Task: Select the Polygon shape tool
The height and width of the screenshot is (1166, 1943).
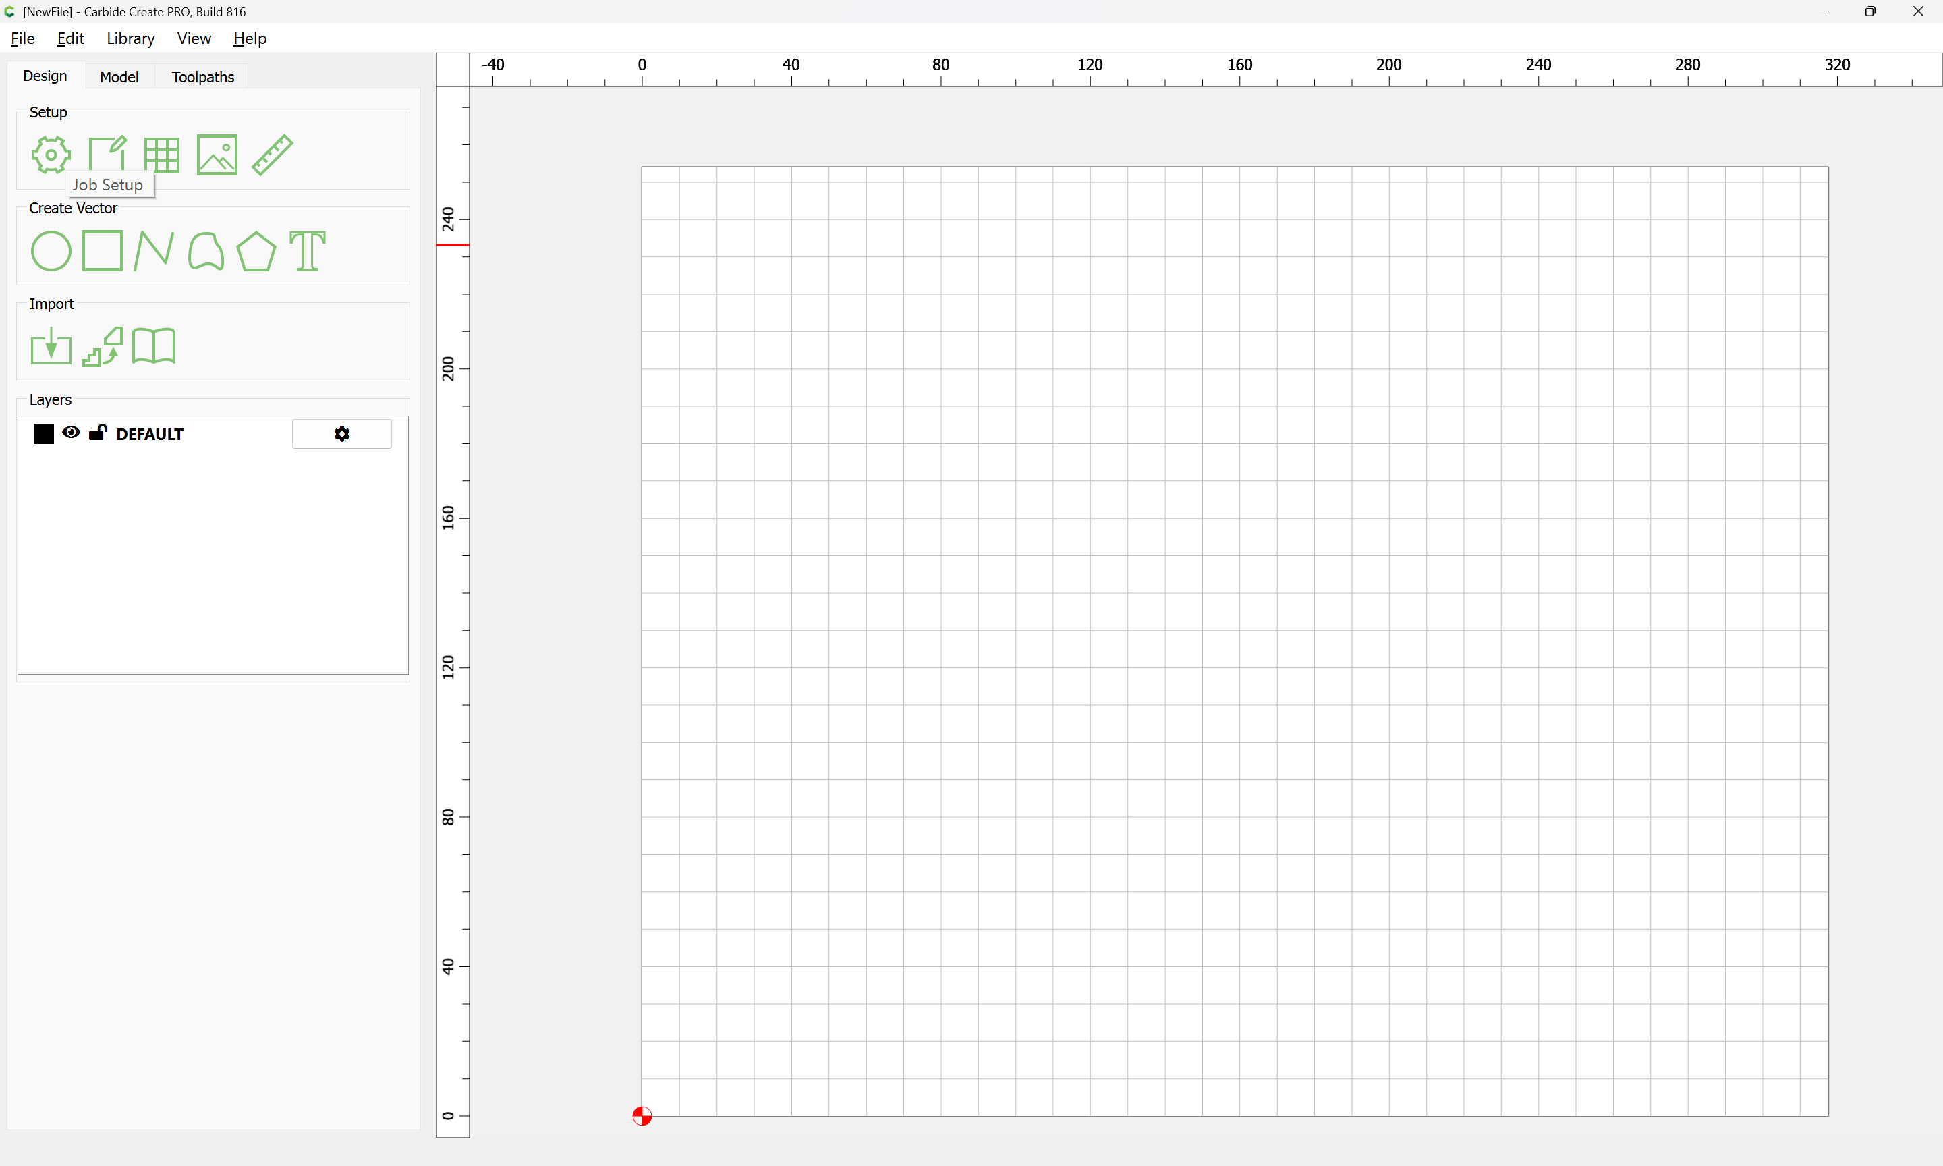Action: (x=256, y=250)
